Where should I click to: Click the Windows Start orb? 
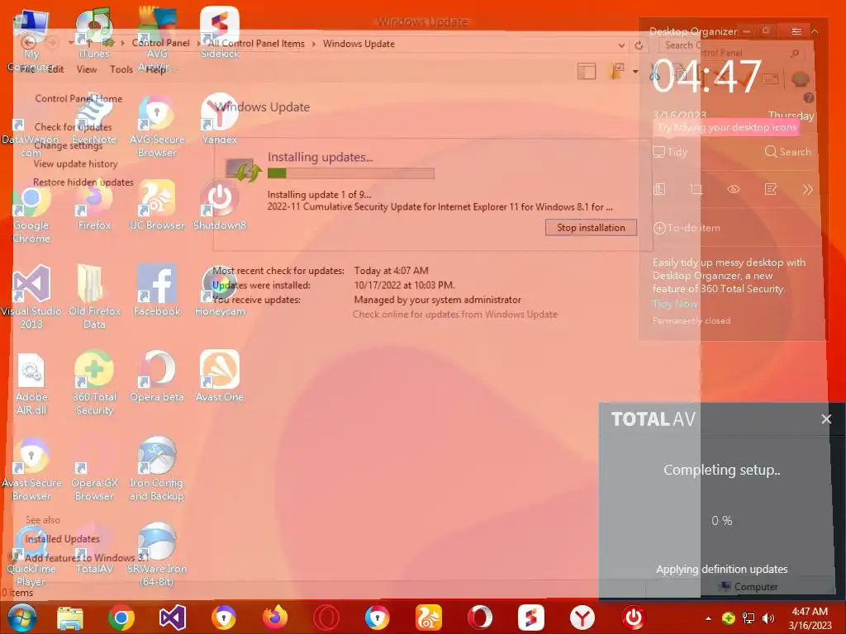(22, 617)
